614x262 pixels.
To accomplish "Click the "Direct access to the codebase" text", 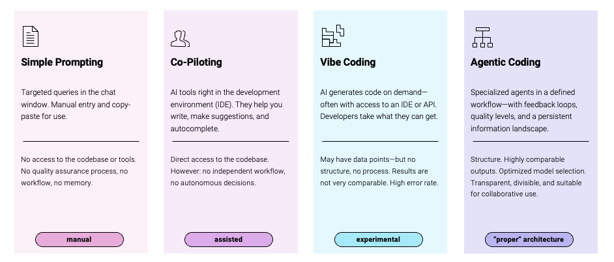I will pyautogui.click(x=228, y=171).
